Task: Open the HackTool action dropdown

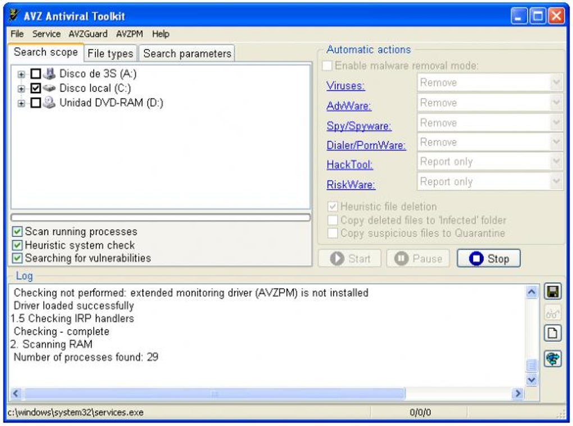Action: [x=556, y=162]
